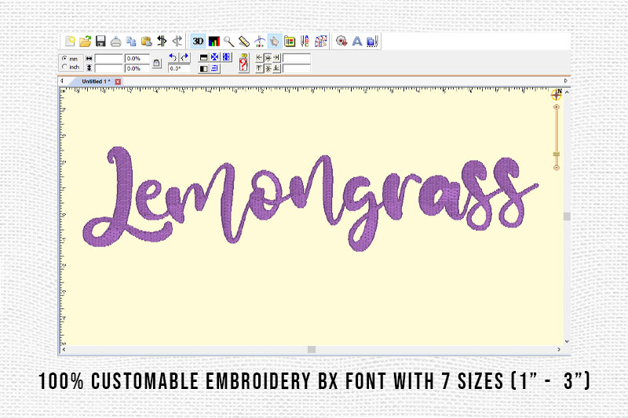This screenshot has width=628, height=418.
Task: Click the width size input field
Action: click(108, 59)
